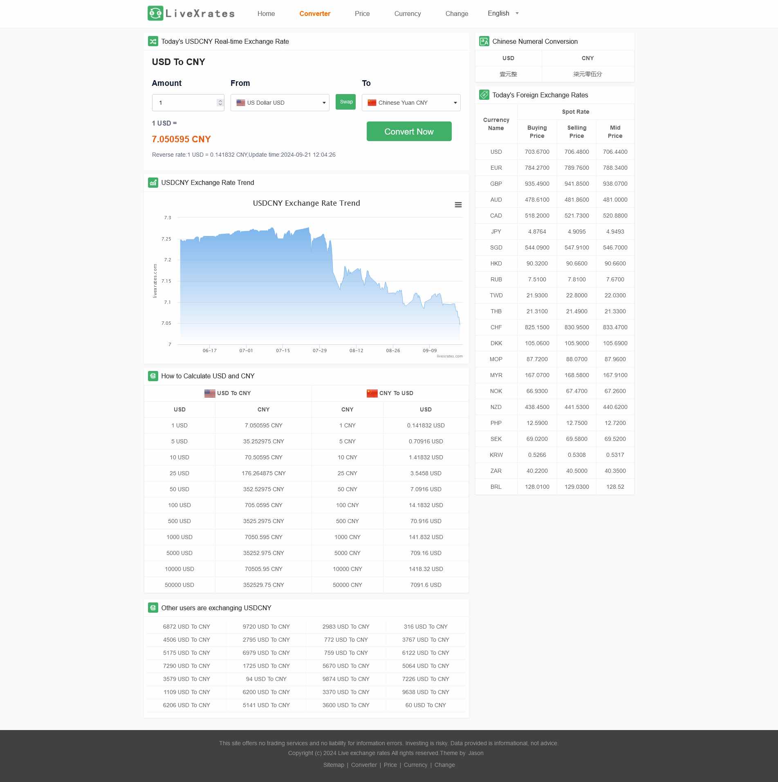Viewport: 778px width, 782px height.
Task: Click the Sitemap footer link
Action: coord(334,765)
